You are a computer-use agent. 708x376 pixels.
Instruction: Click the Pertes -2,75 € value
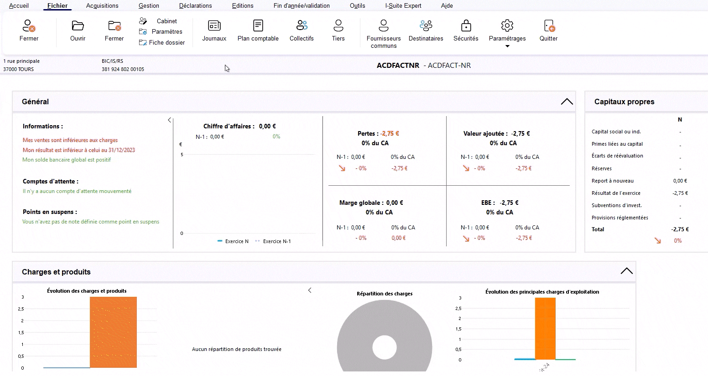pyautogui.click(x=390, y=133)
